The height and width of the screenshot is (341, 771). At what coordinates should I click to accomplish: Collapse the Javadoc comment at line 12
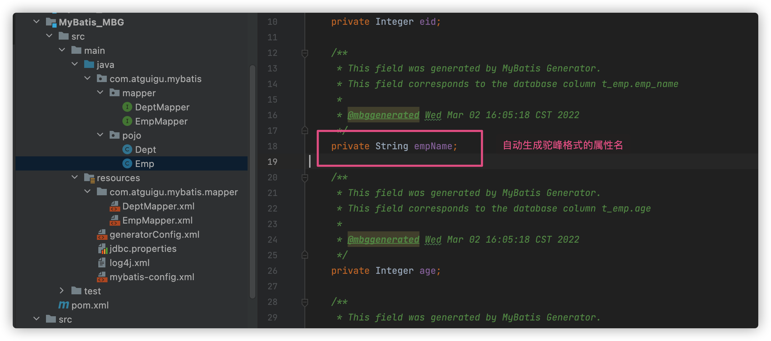[x=304, y=53]
